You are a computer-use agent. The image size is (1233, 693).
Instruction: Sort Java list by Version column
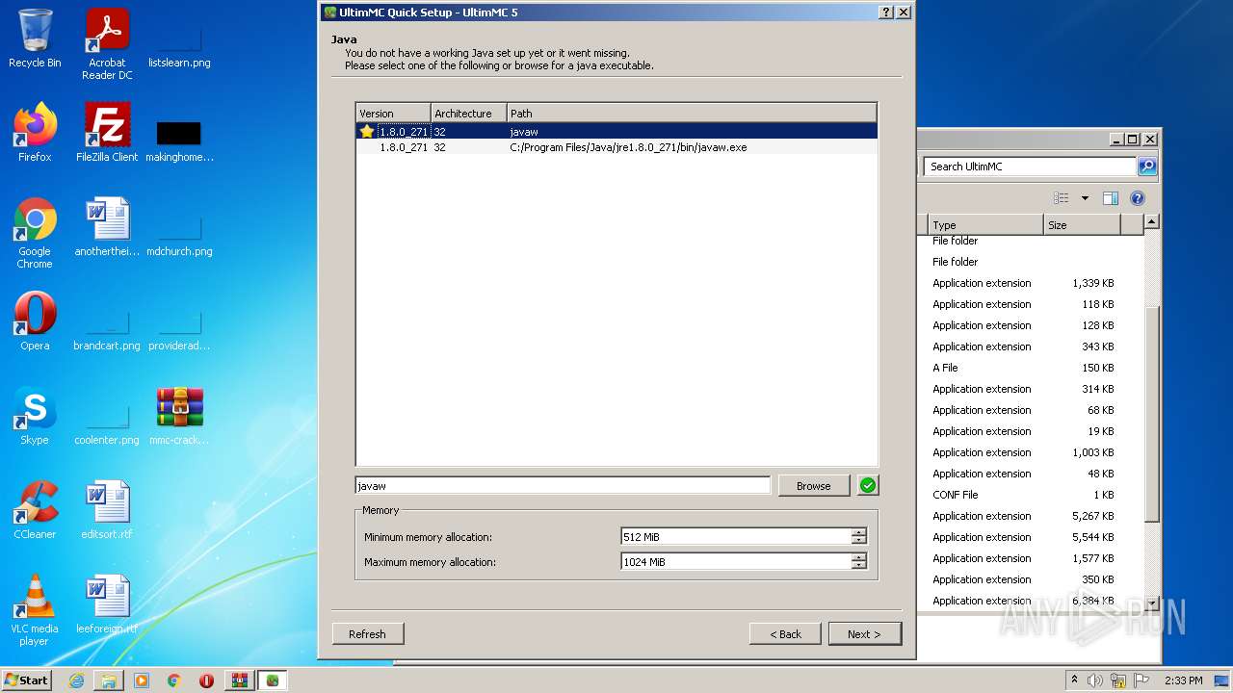[x=393, y=113]
